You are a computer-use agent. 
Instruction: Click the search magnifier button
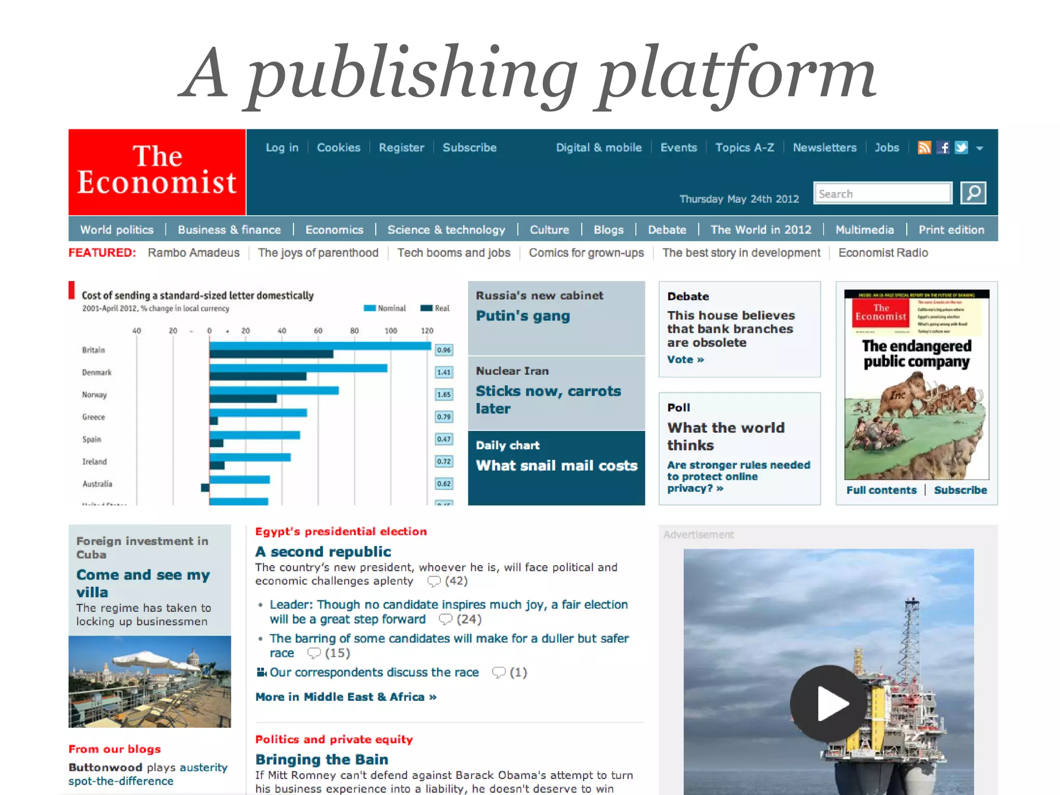(x=973, y=193)
